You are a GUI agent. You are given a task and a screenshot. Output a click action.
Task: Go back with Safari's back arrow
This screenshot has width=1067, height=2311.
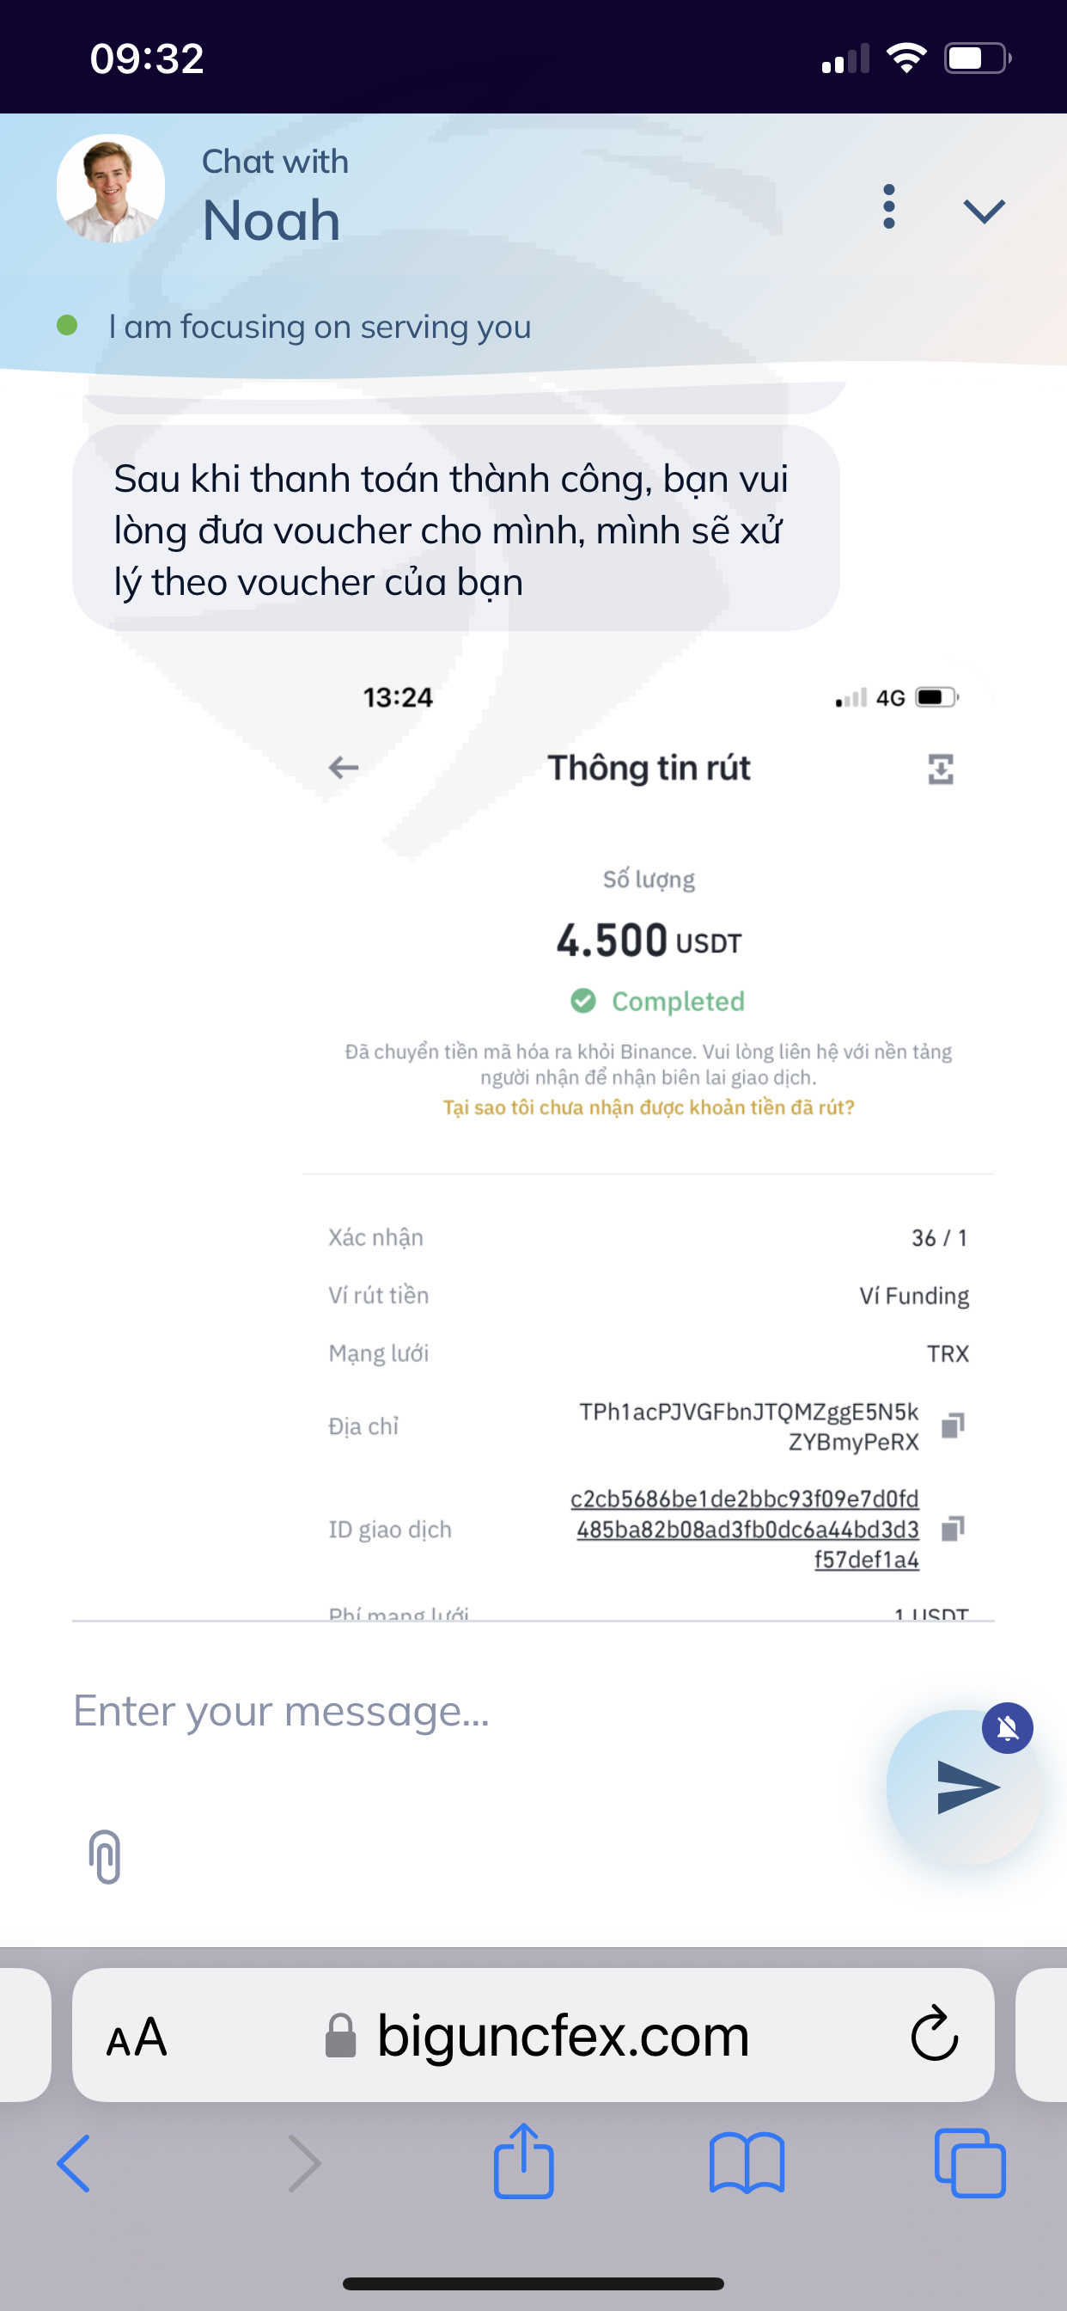click(74, 2164)
